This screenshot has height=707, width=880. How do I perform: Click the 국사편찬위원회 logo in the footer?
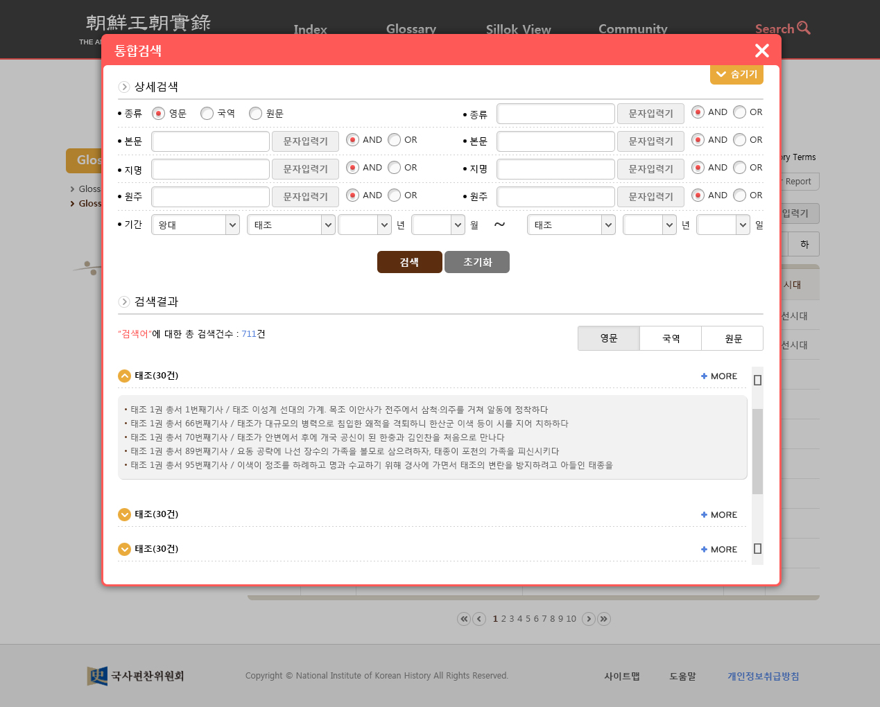pyautogui.click(x=136, y=676)
